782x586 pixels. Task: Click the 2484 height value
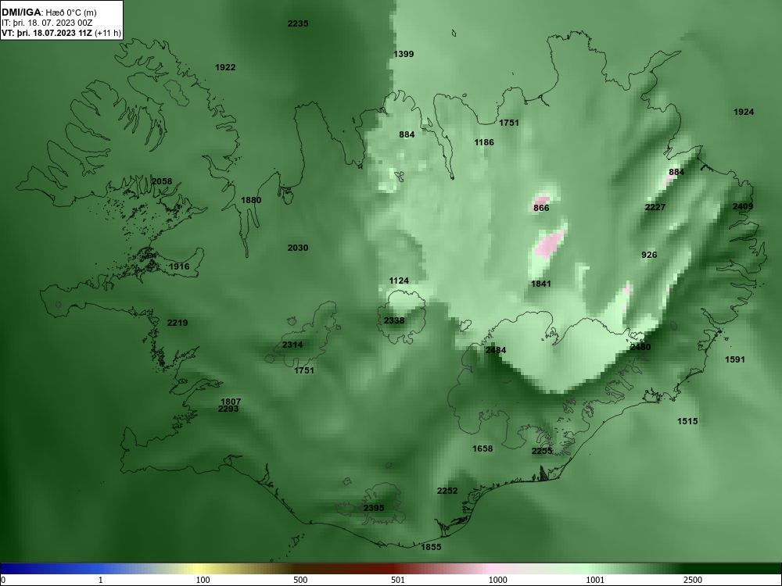tap(496, 350)
